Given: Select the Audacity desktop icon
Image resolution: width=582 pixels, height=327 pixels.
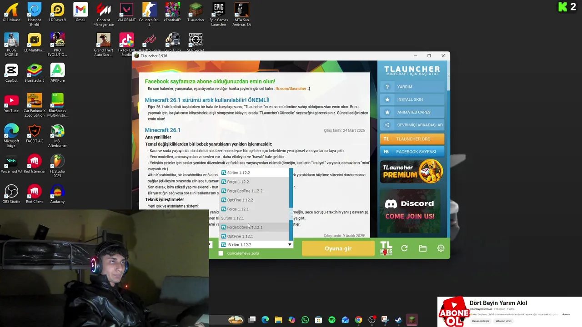Looking at the screenshot, I should 57,194.
